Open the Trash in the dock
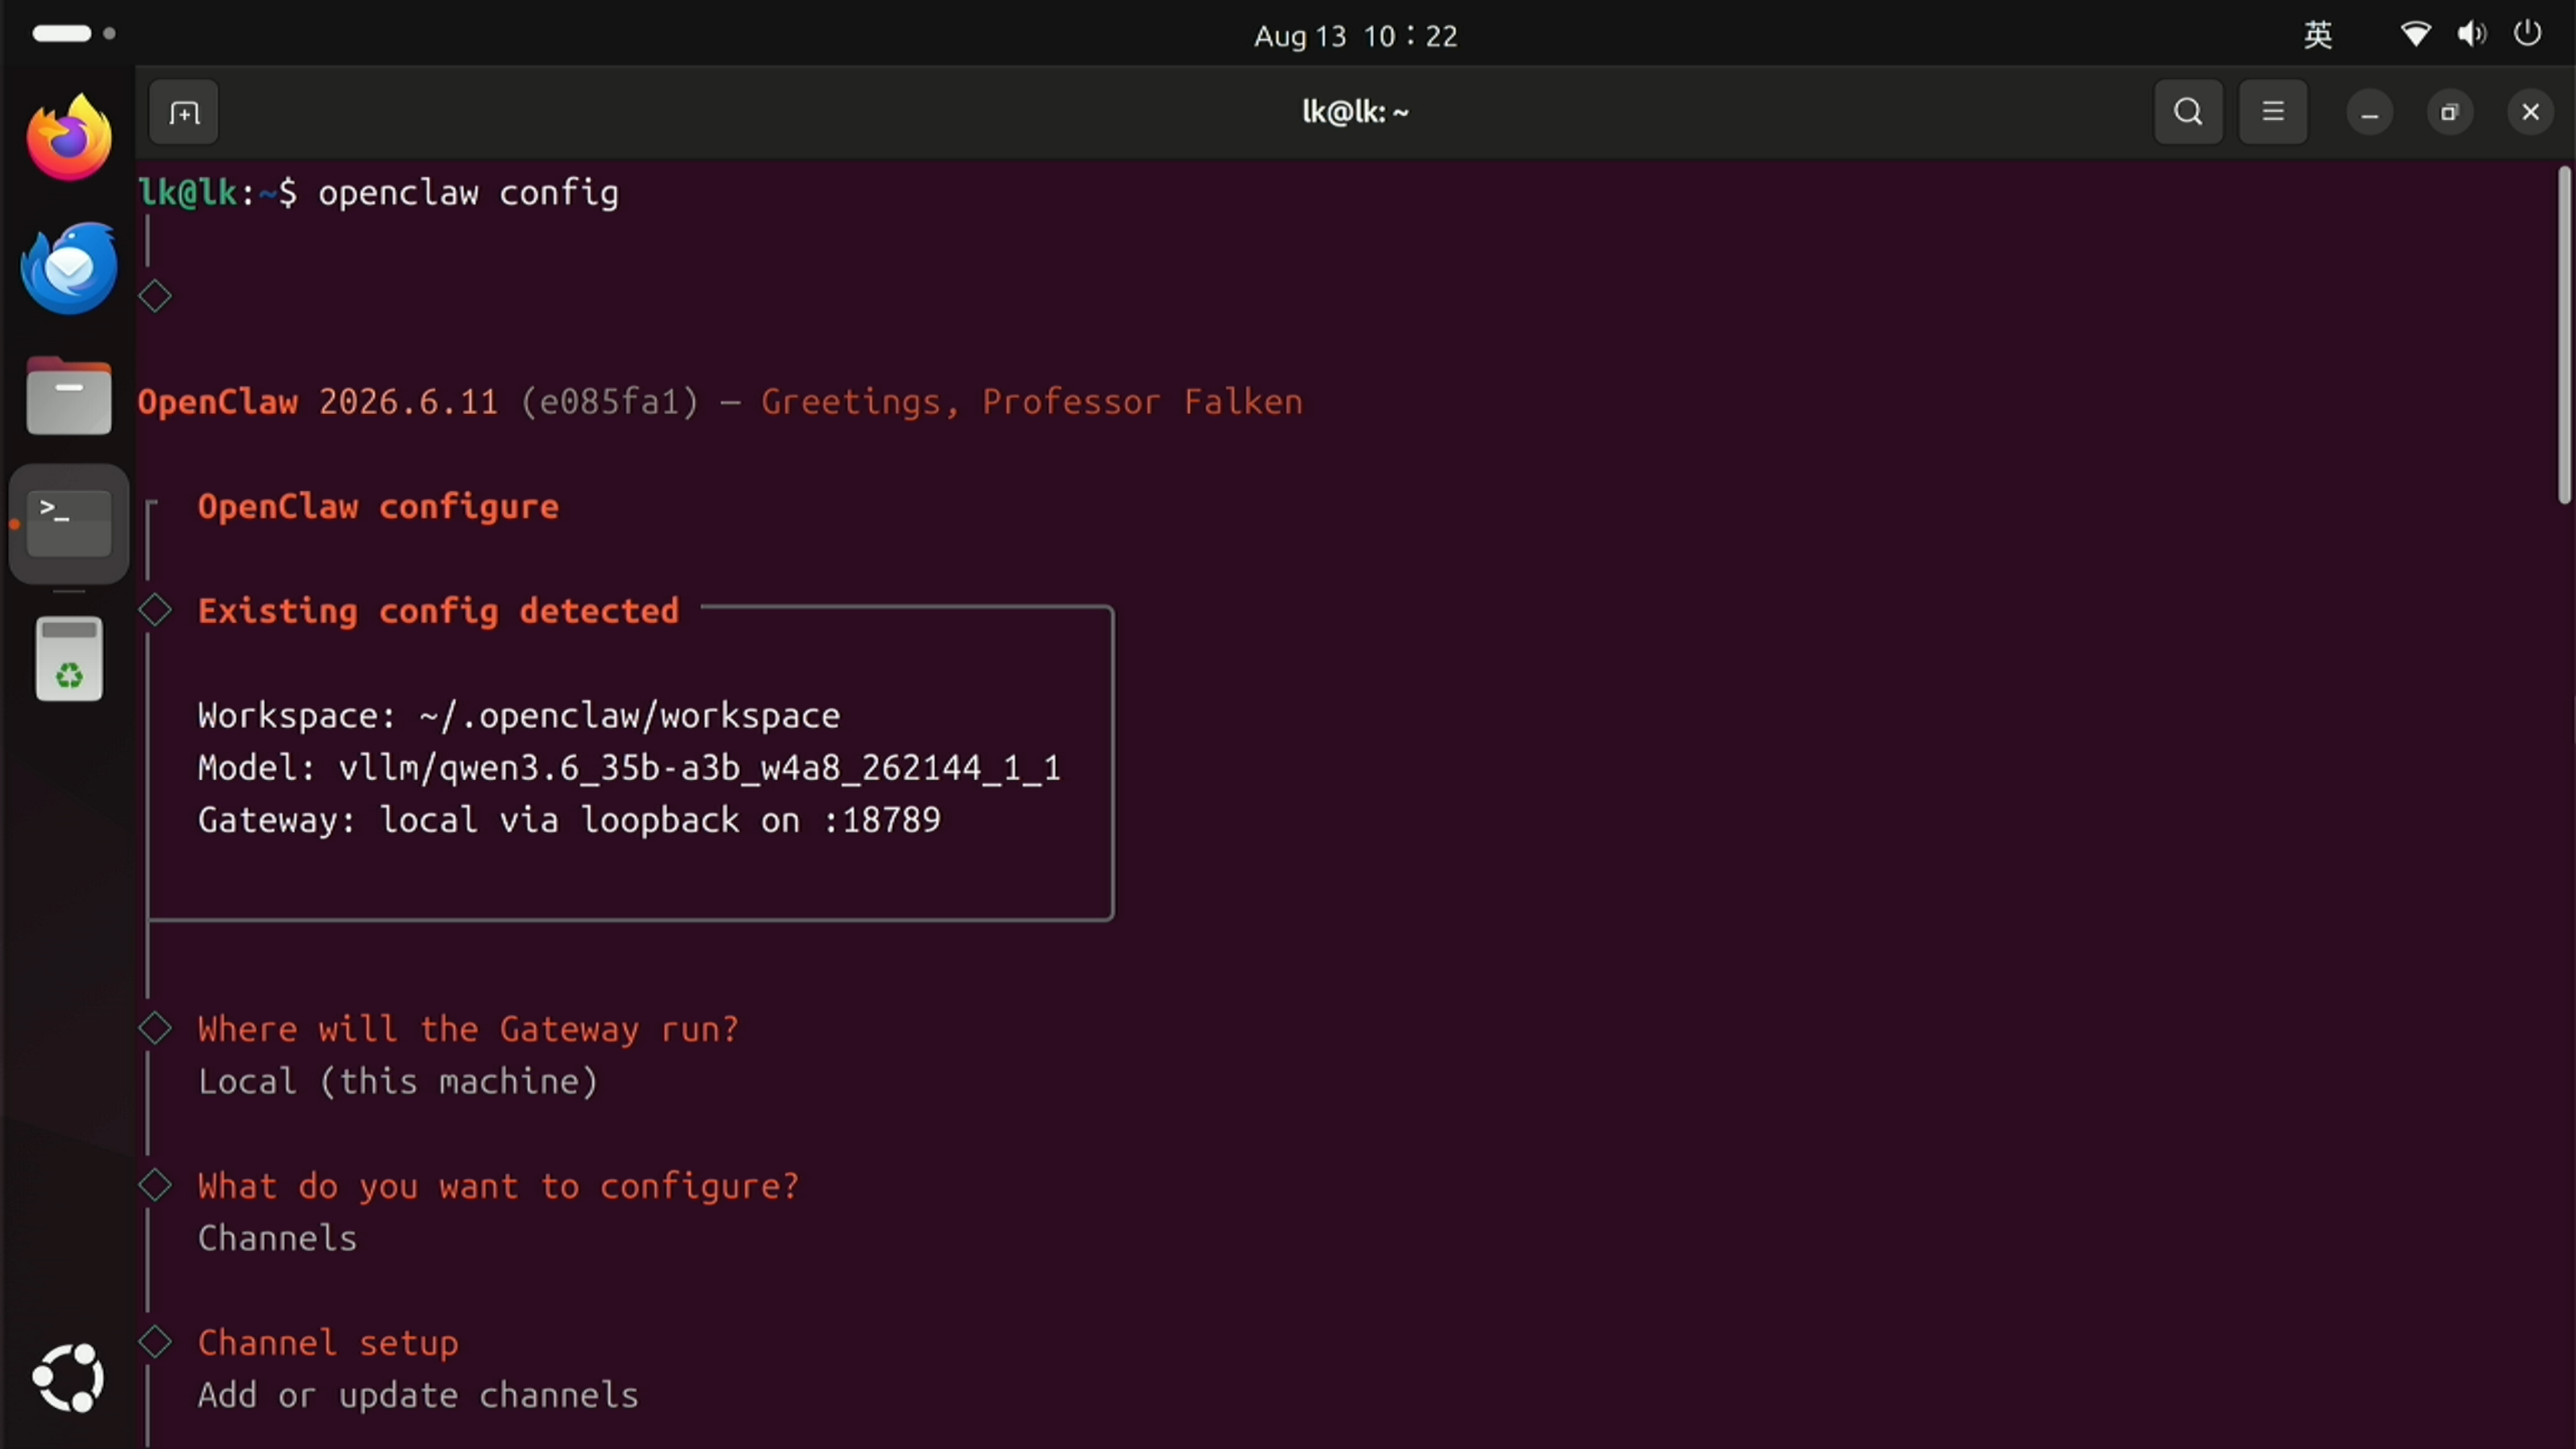 (x=69, y=658)
